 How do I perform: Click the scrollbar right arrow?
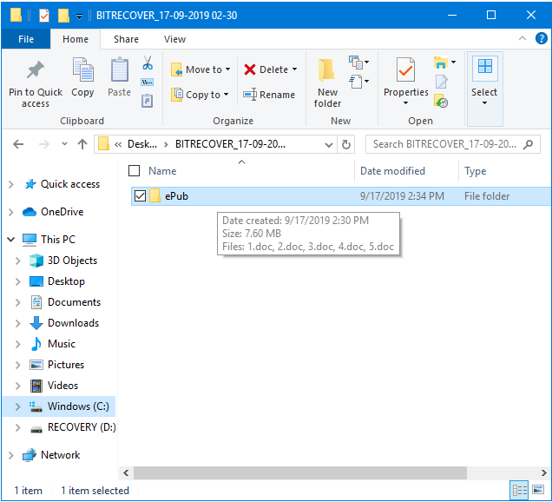click(x=544, y=472)
